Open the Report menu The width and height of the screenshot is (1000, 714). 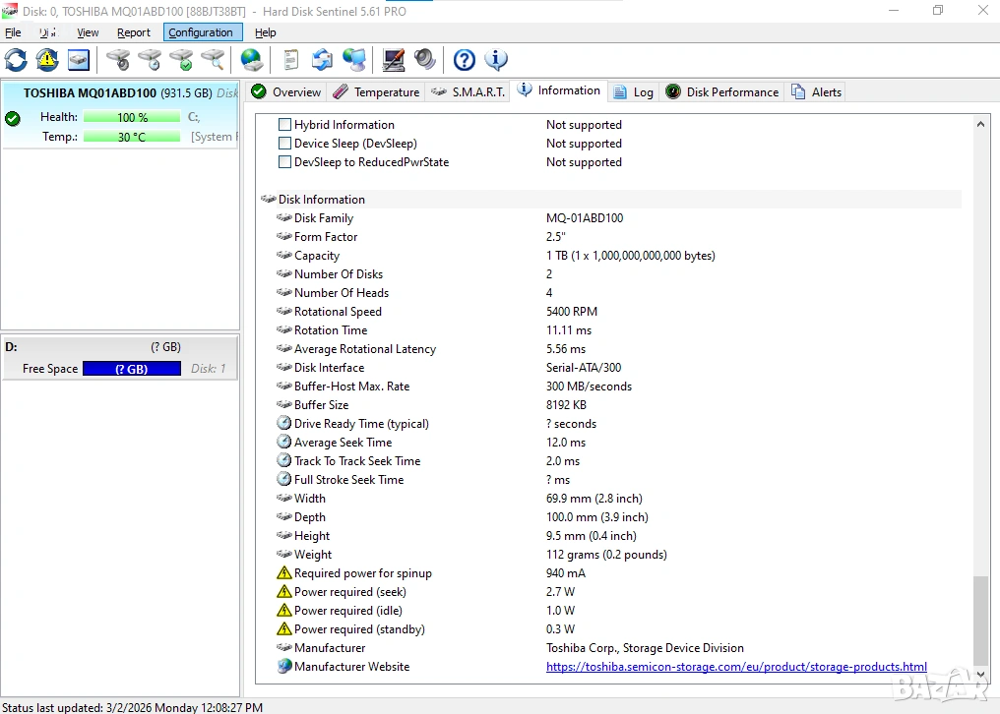point(134,32)
